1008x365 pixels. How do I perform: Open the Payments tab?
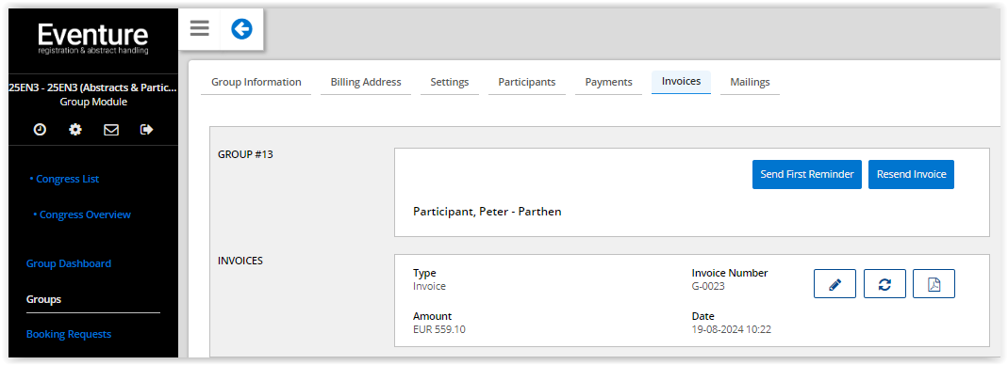pos(608,82)
